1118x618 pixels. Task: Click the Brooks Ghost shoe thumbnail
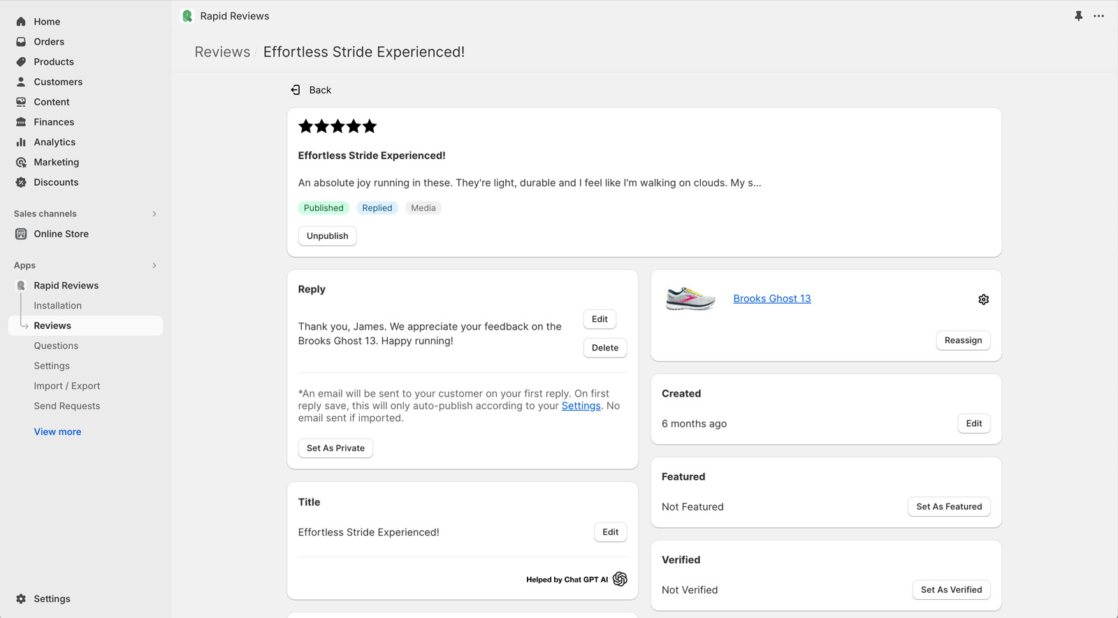point(690,299)
